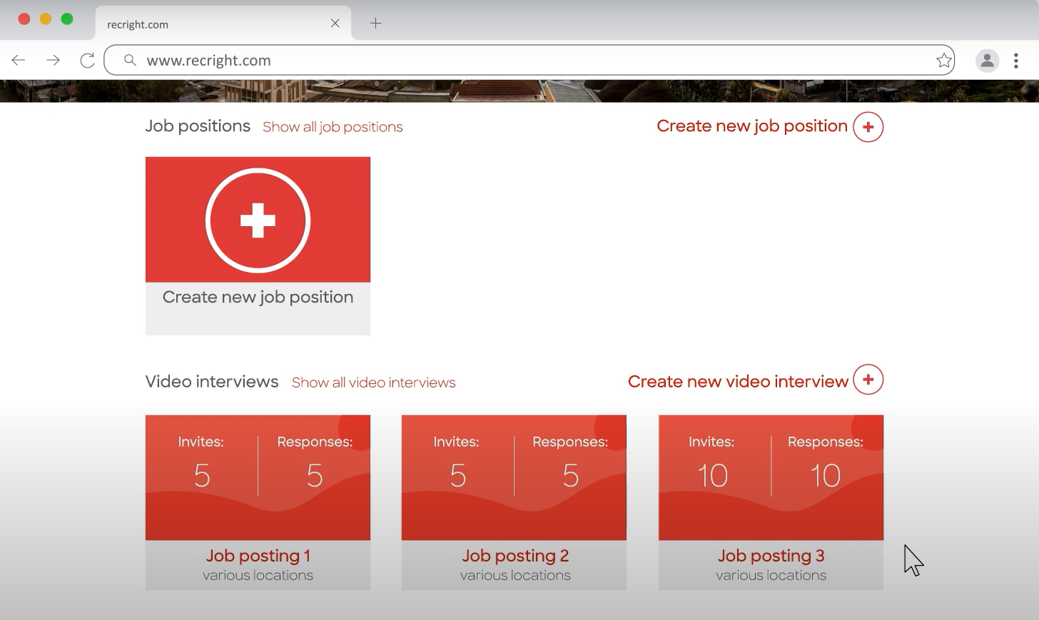The height and width of the screenshot is (620, 1039).
Task: Click various locations under Job posting 3
Action: (771, 575)
